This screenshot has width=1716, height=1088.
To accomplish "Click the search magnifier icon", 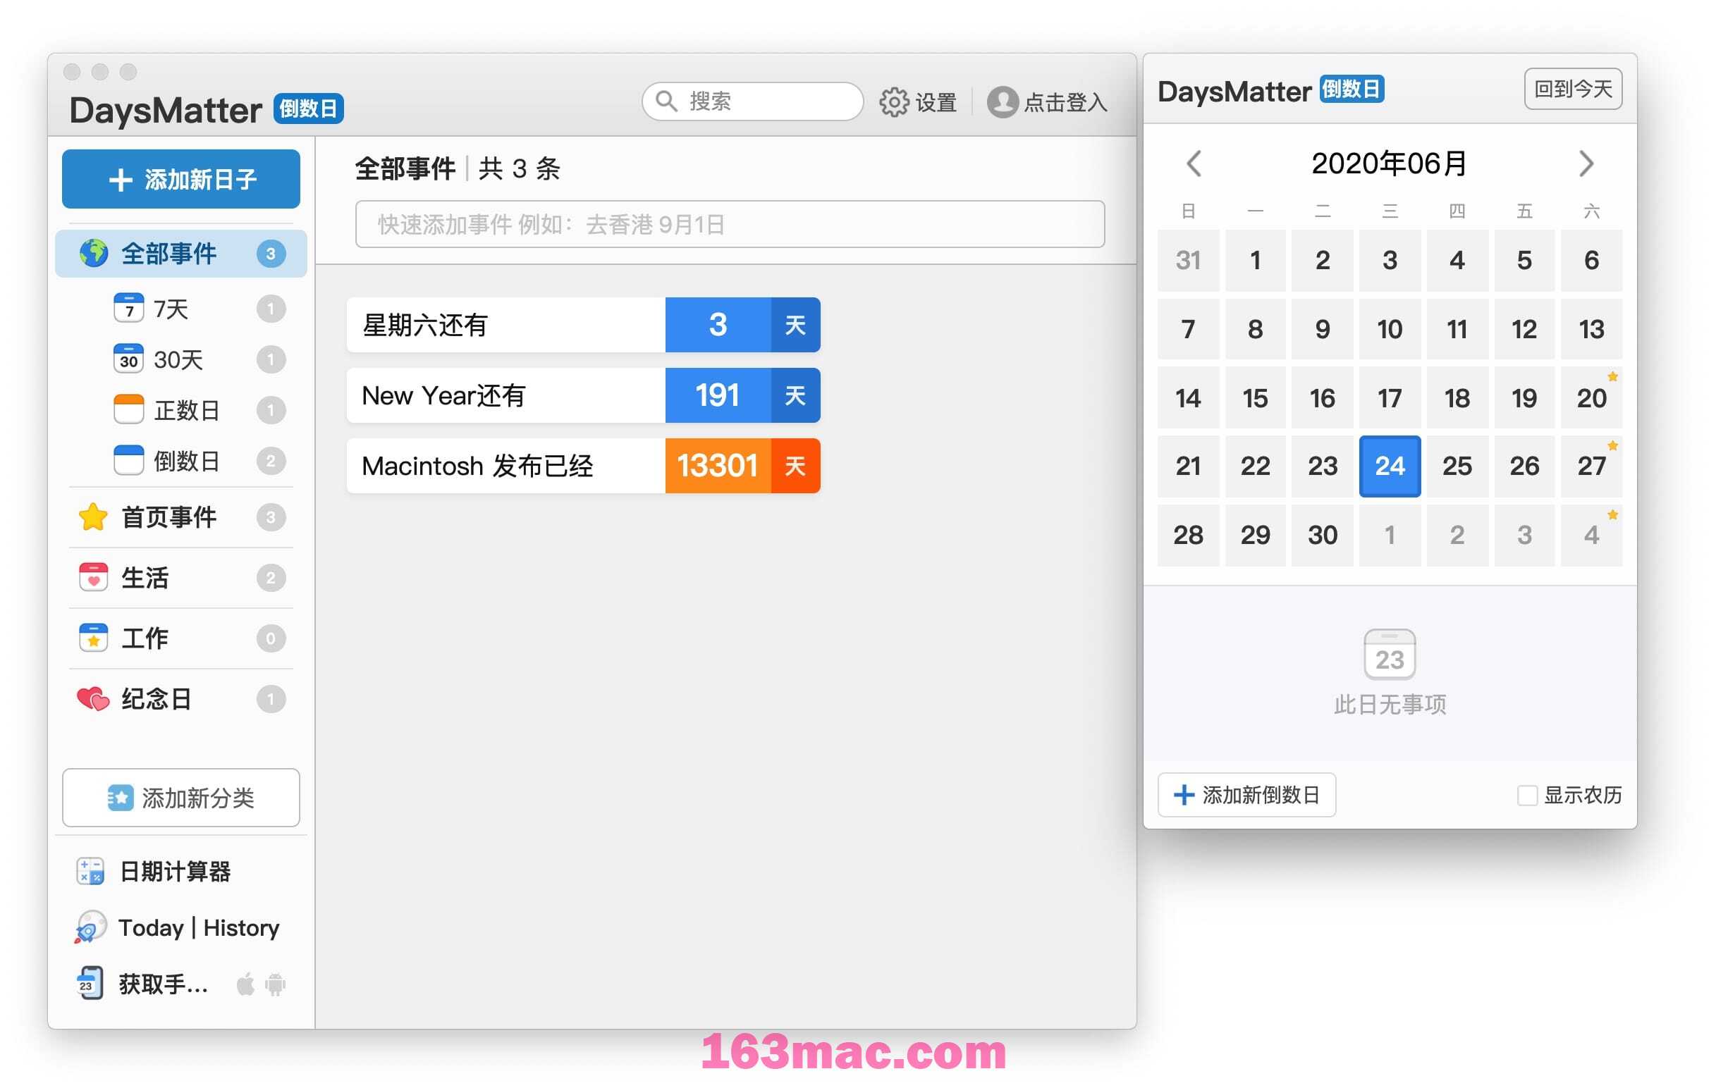I will pos(666,101).
